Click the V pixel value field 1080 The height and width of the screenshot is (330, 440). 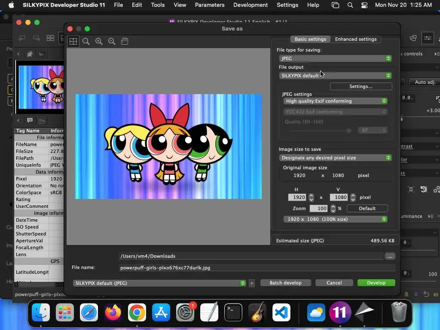click(339, 197)
